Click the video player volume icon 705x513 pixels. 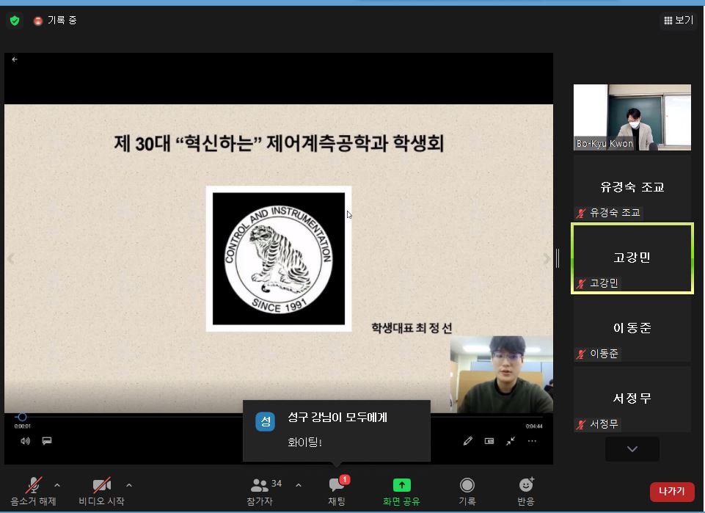click(x=26, y=441)
